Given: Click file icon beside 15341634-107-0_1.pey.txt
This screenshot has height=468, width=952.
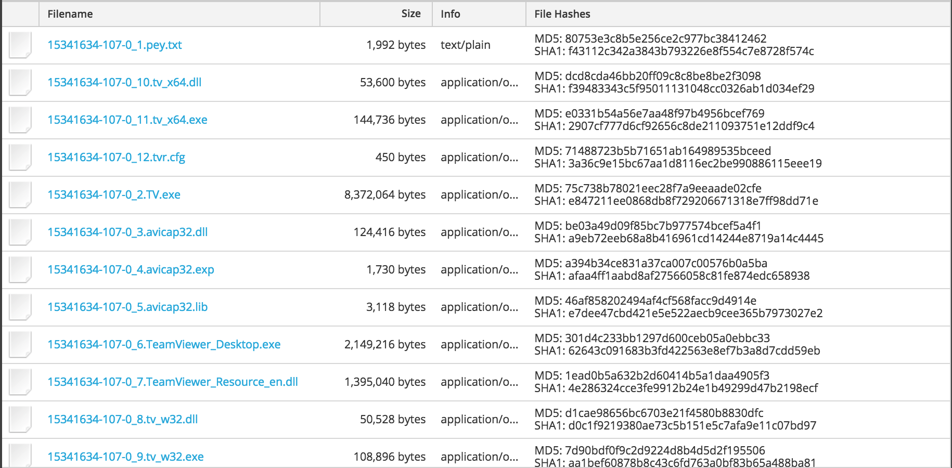Looking at the screenshot, I should coord(20,45).
